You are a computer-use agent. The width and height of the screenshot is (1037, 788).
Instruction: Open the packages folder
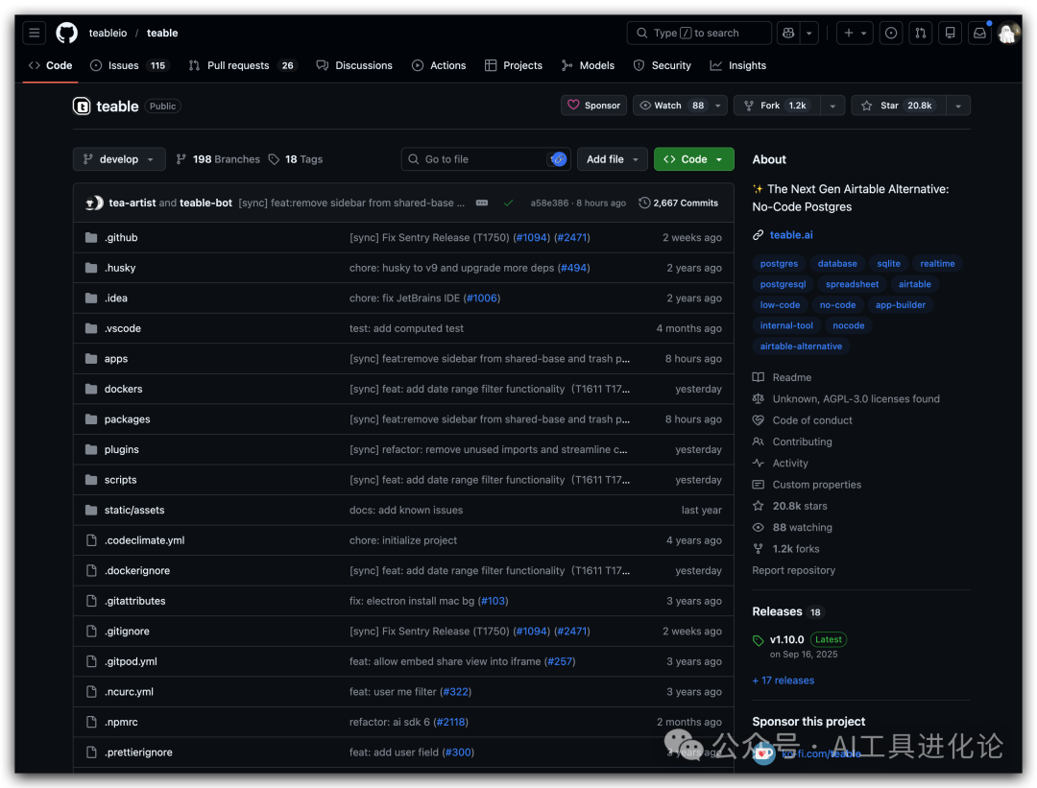127,419
